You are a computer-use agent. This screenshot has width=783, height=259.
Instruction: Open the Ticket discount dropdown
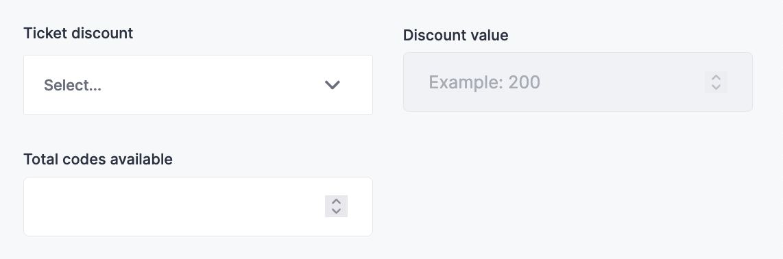click(x=197, y=85)
